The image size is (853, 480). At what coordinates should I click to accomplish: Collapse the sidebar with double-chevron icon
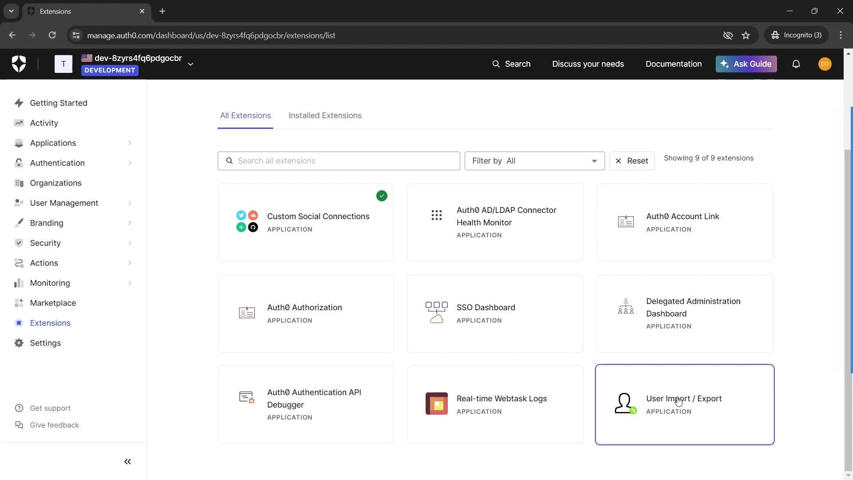pyautogui.click(x=128, y=462)
